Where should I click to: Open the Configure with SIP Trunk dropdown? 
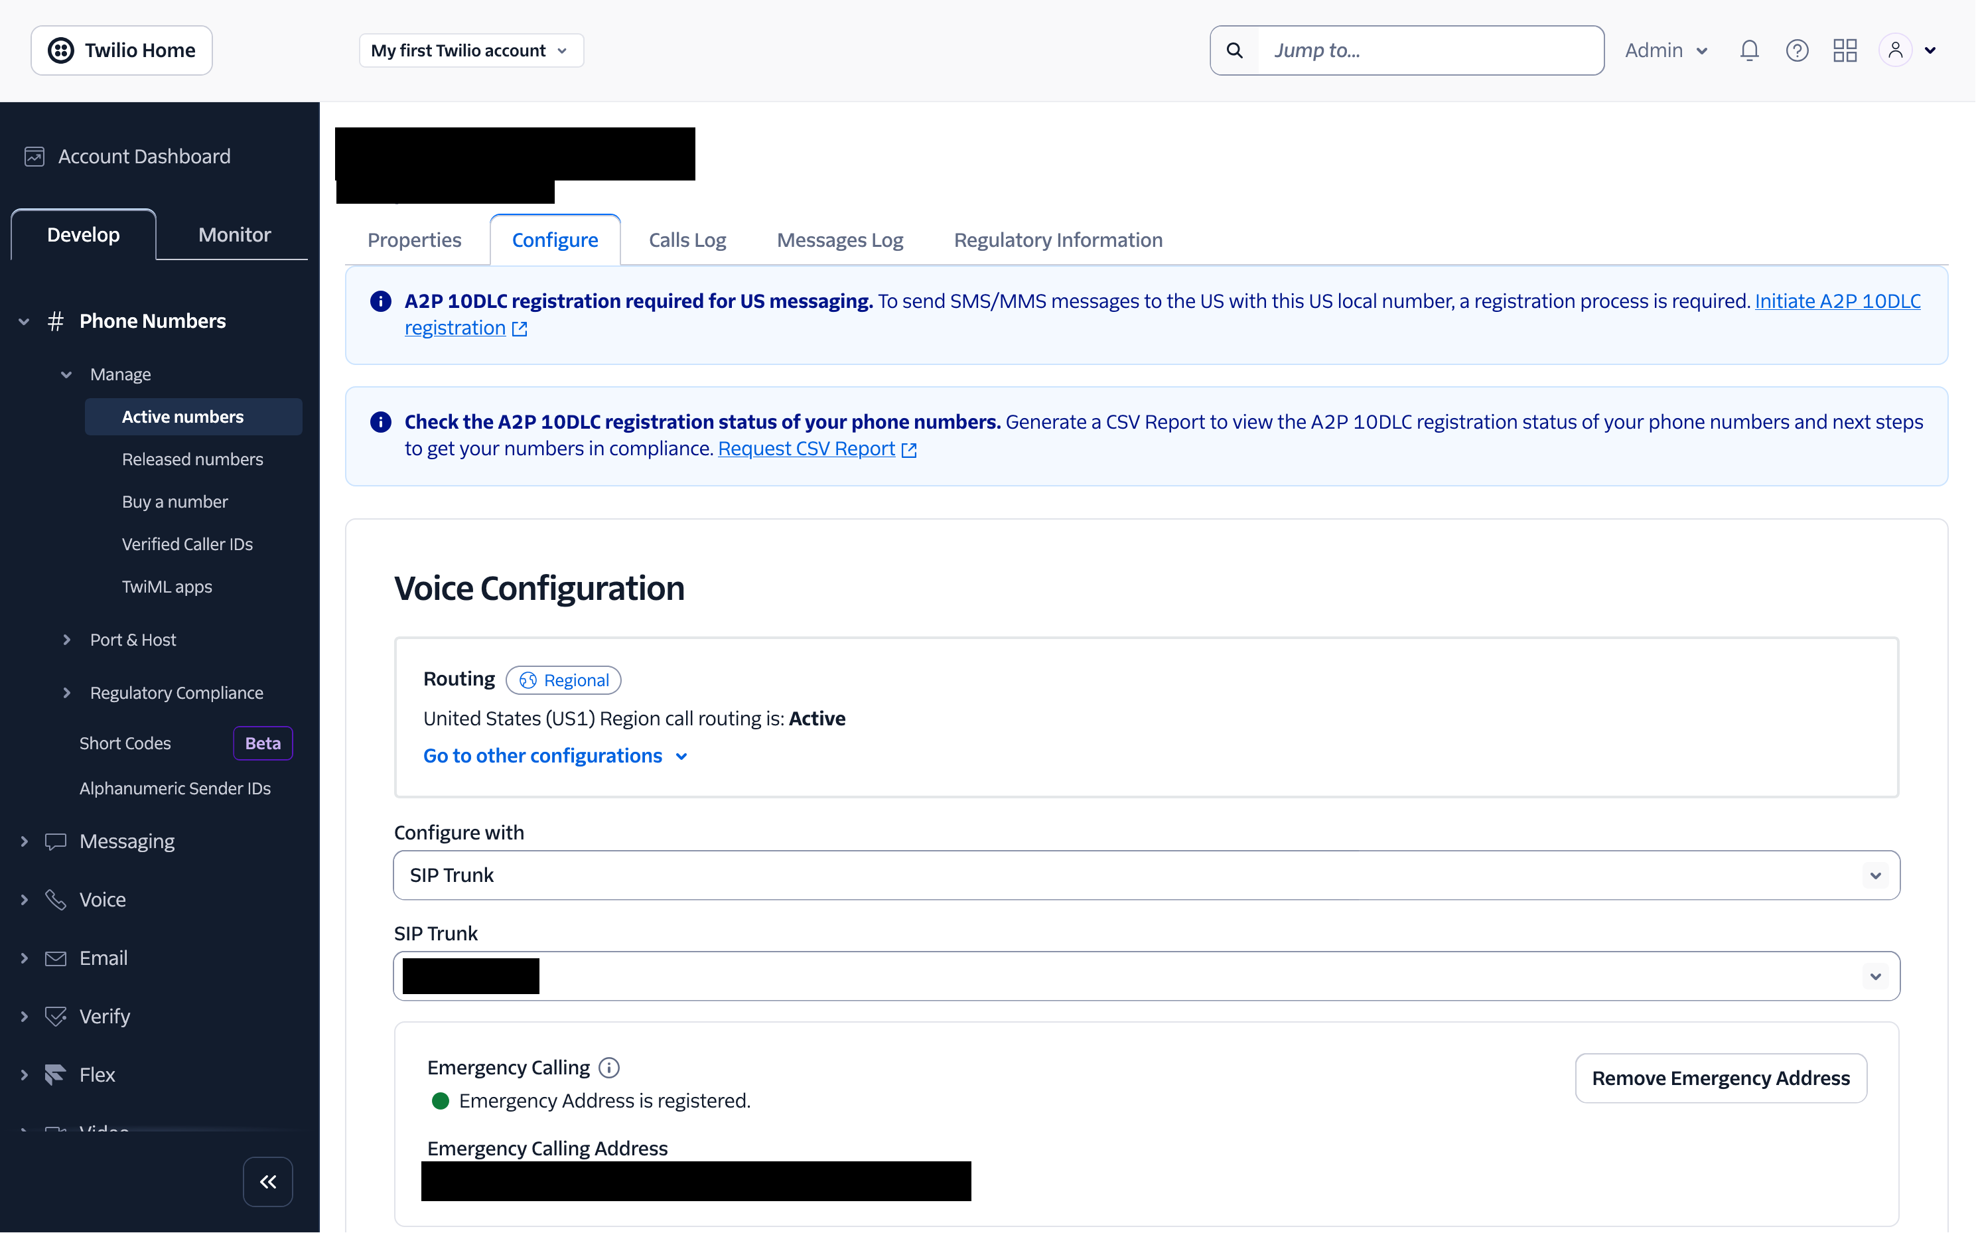1146,875
